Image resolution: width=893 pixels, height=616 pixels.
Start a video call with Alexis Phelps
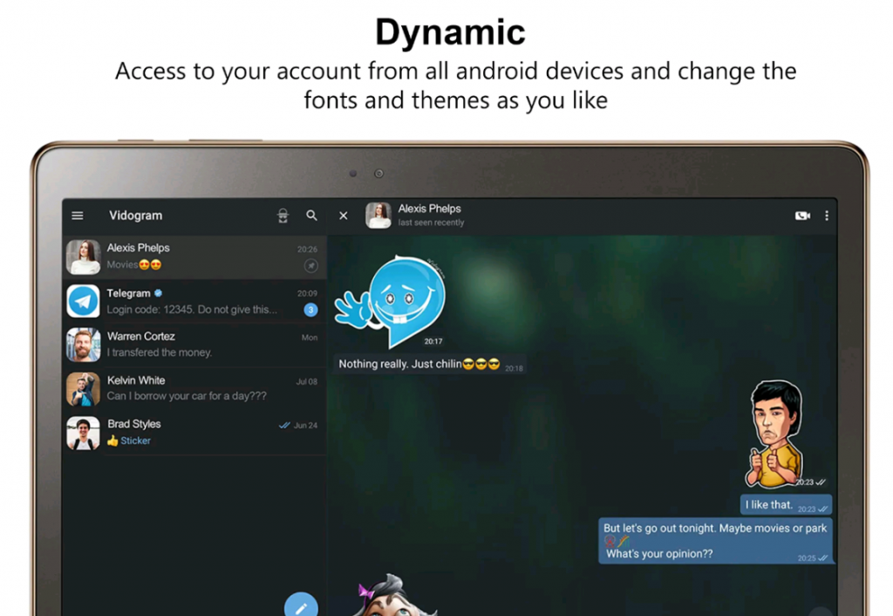pyautogui.click(x=802, y=216)
